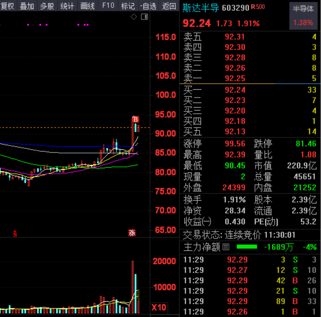
Task: Click the 涨 marker on the chart bottom
Action: [132, 233]
